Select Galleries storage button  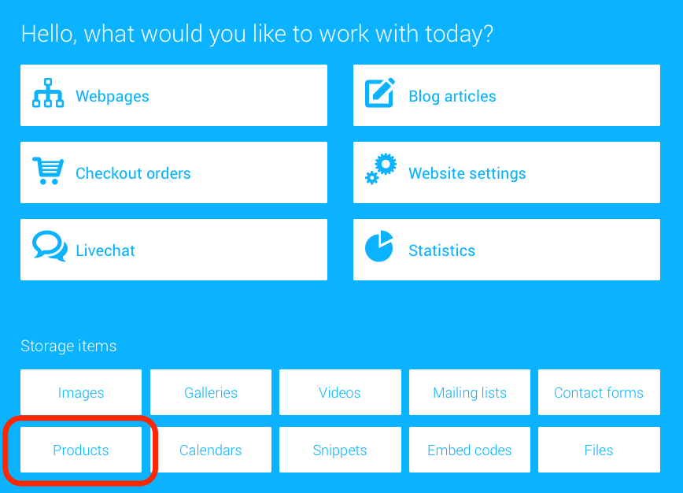[211, 392]
